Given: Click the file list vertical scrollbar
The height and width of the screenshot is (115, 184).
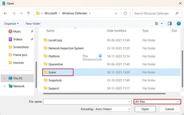Looking at the screenshot, I should [x=182, y=69].
